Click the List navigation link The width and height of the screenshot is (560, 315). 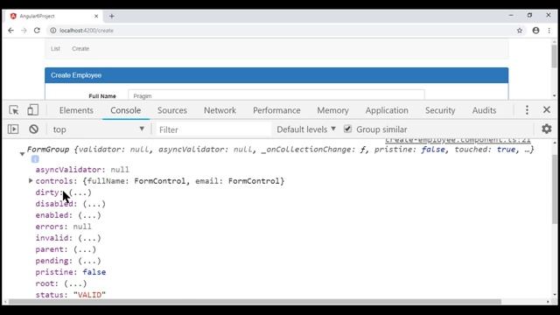(55, 49)
